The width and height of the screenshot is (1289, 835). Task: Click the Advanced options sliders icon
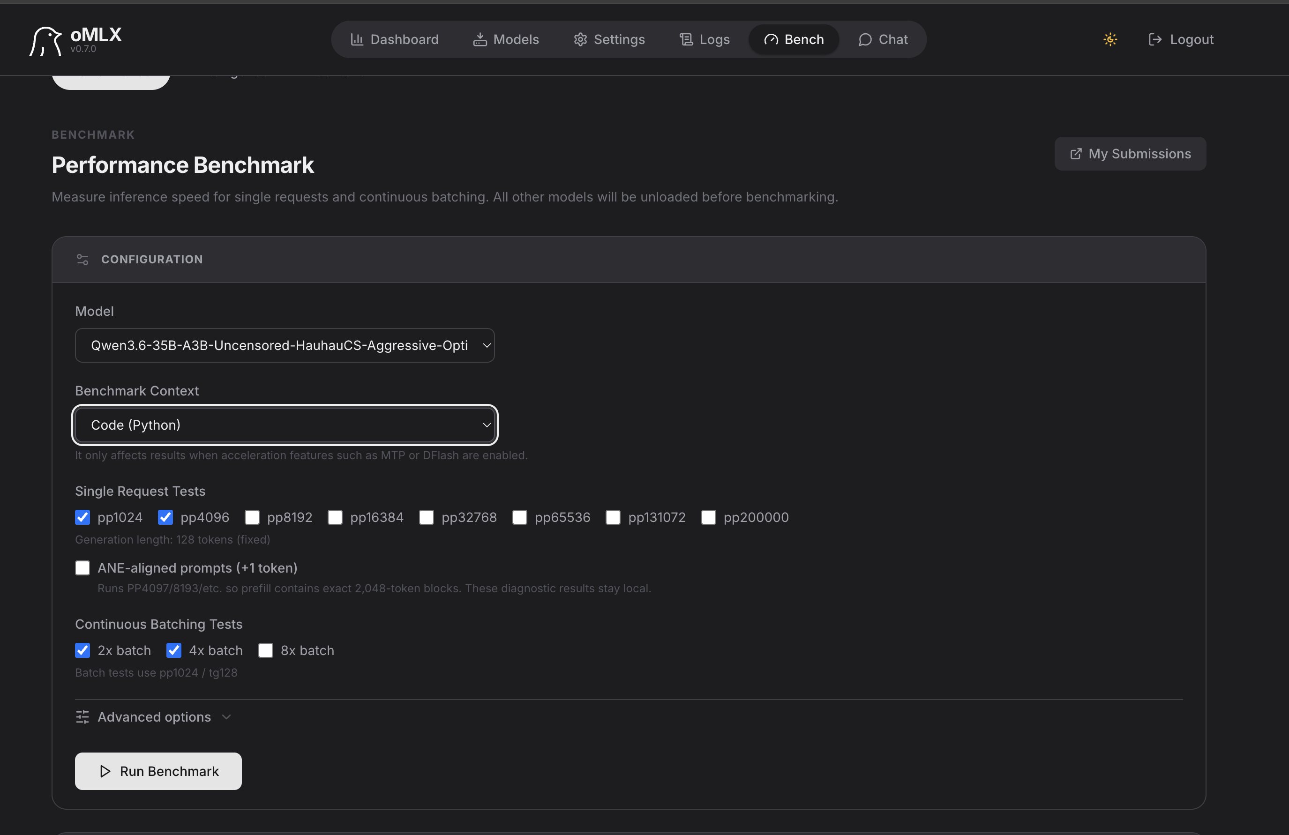point(82,717)
